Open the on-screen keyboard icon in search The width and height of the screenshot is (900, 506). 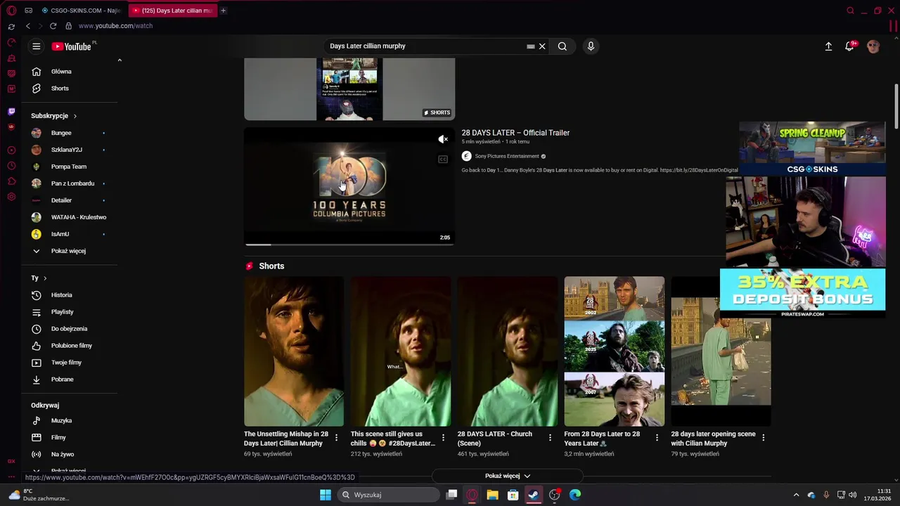point(531,46)
